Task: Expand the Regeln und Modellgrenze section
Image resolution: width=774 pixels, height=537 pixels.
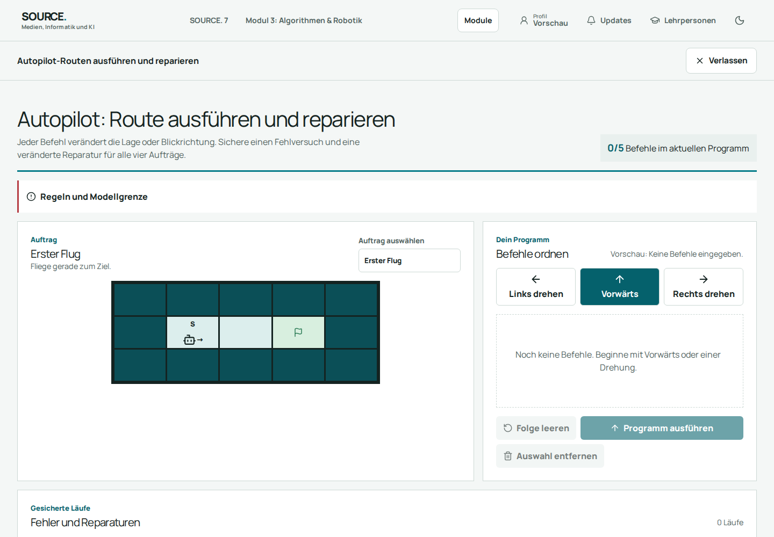Action: tap(387, 197)
